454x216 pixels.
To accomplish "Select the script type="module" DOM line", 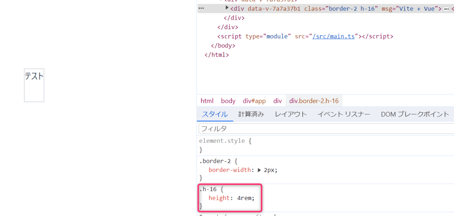I will click(x=305, y=37).
